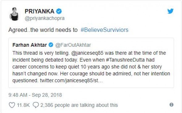
Task: Like the tweet with the heart icon
Action: pyautogui.click(x=12, y=105)
